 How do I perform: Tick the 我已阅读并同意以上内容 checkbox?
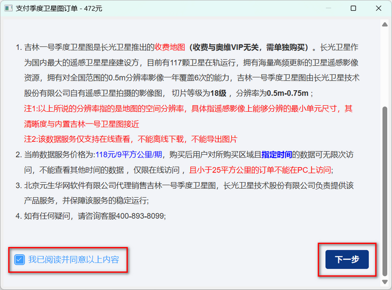[19, 260]
